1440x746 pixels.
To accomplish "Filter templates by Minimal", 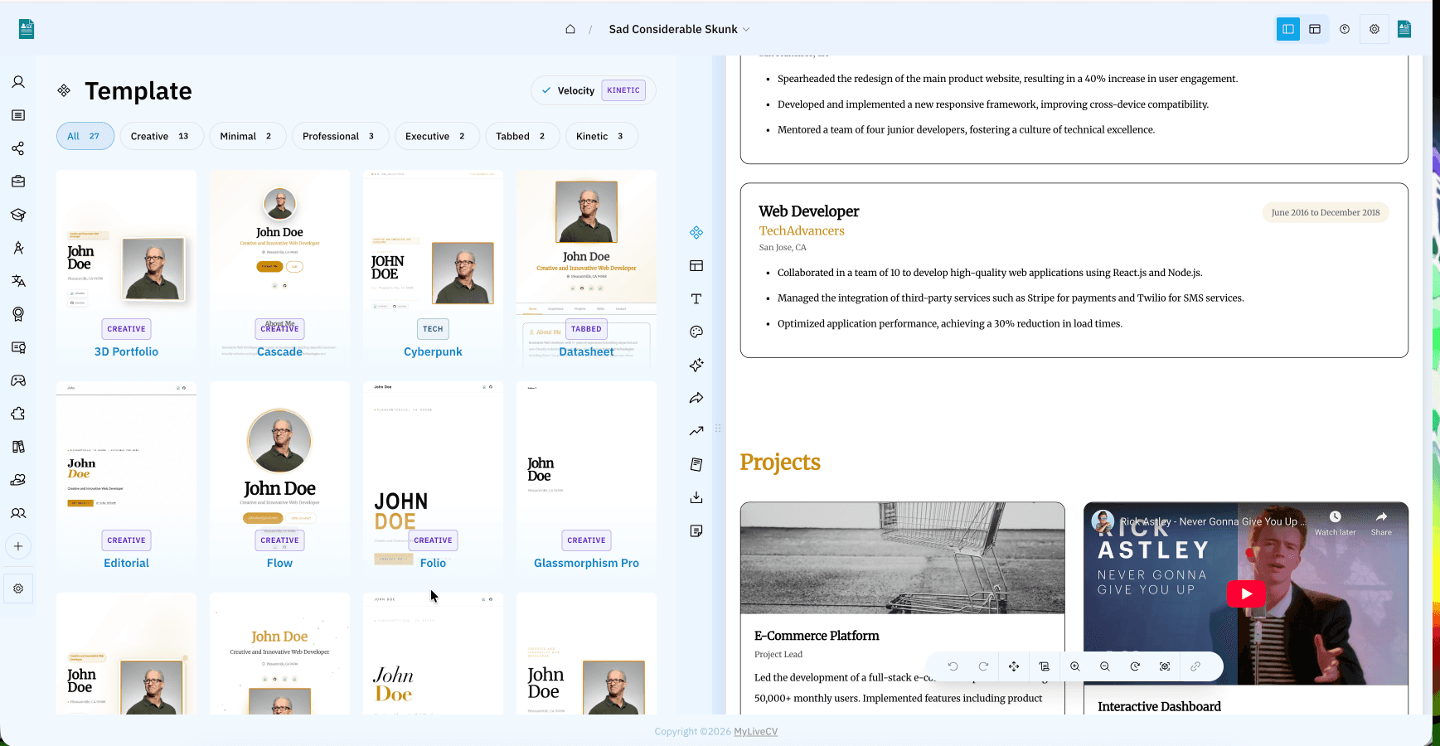I will 248,136.
